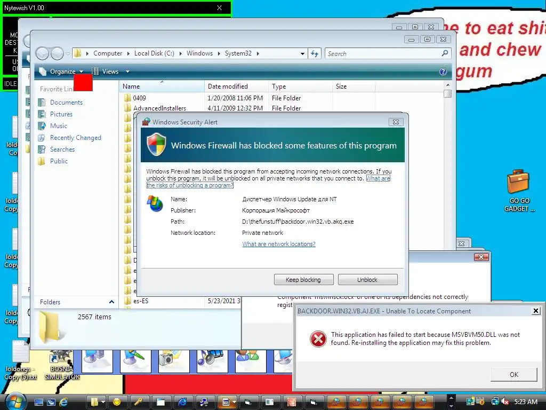Click the file list scrollbar up arrow
The width and height of the screenshot is (546, 410).
(x=448, y=85)
